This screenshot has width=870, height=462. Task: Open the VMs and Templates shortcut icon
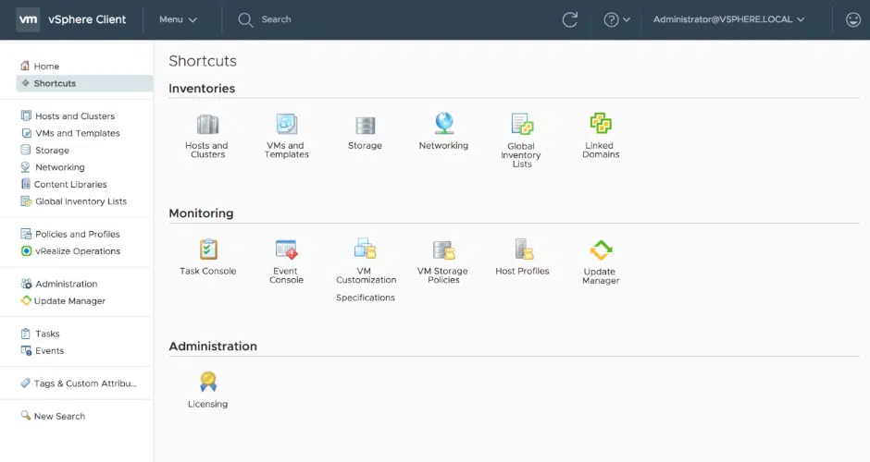click(x=286, y=125)
